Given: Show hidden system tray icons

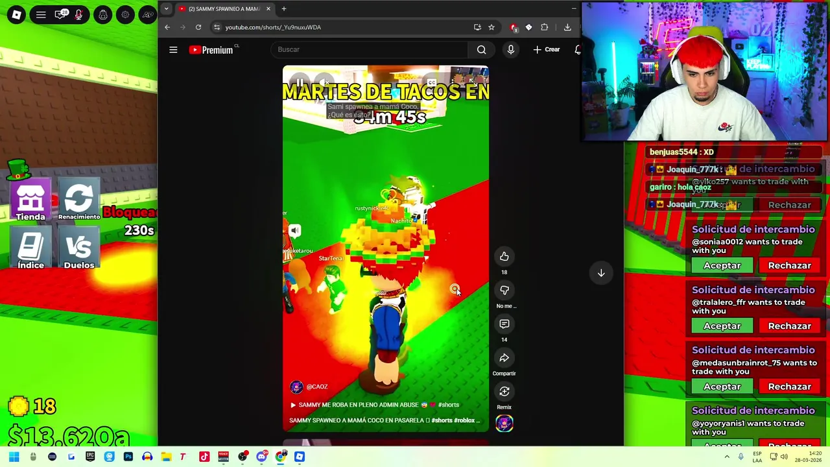Looking at the screenshot, I should click(726, 457).
